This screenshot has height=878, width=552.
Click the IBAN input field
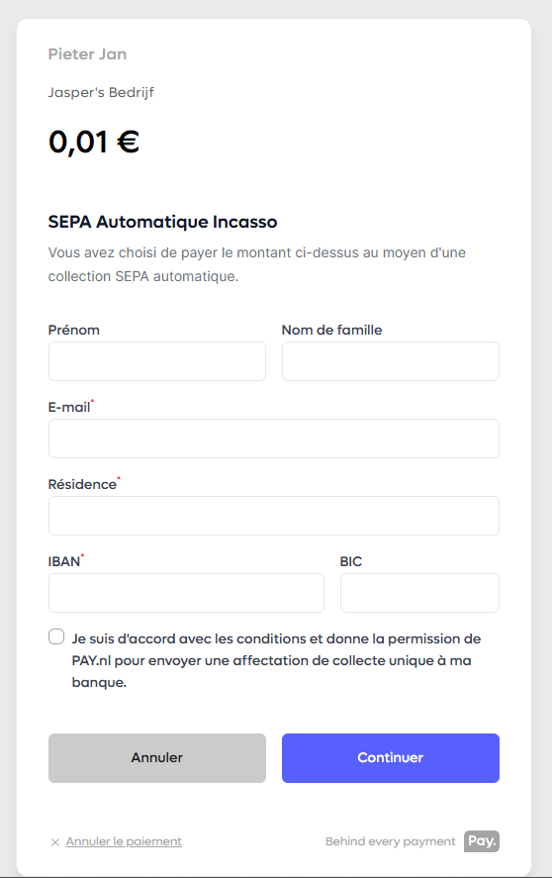pos(186,593)
